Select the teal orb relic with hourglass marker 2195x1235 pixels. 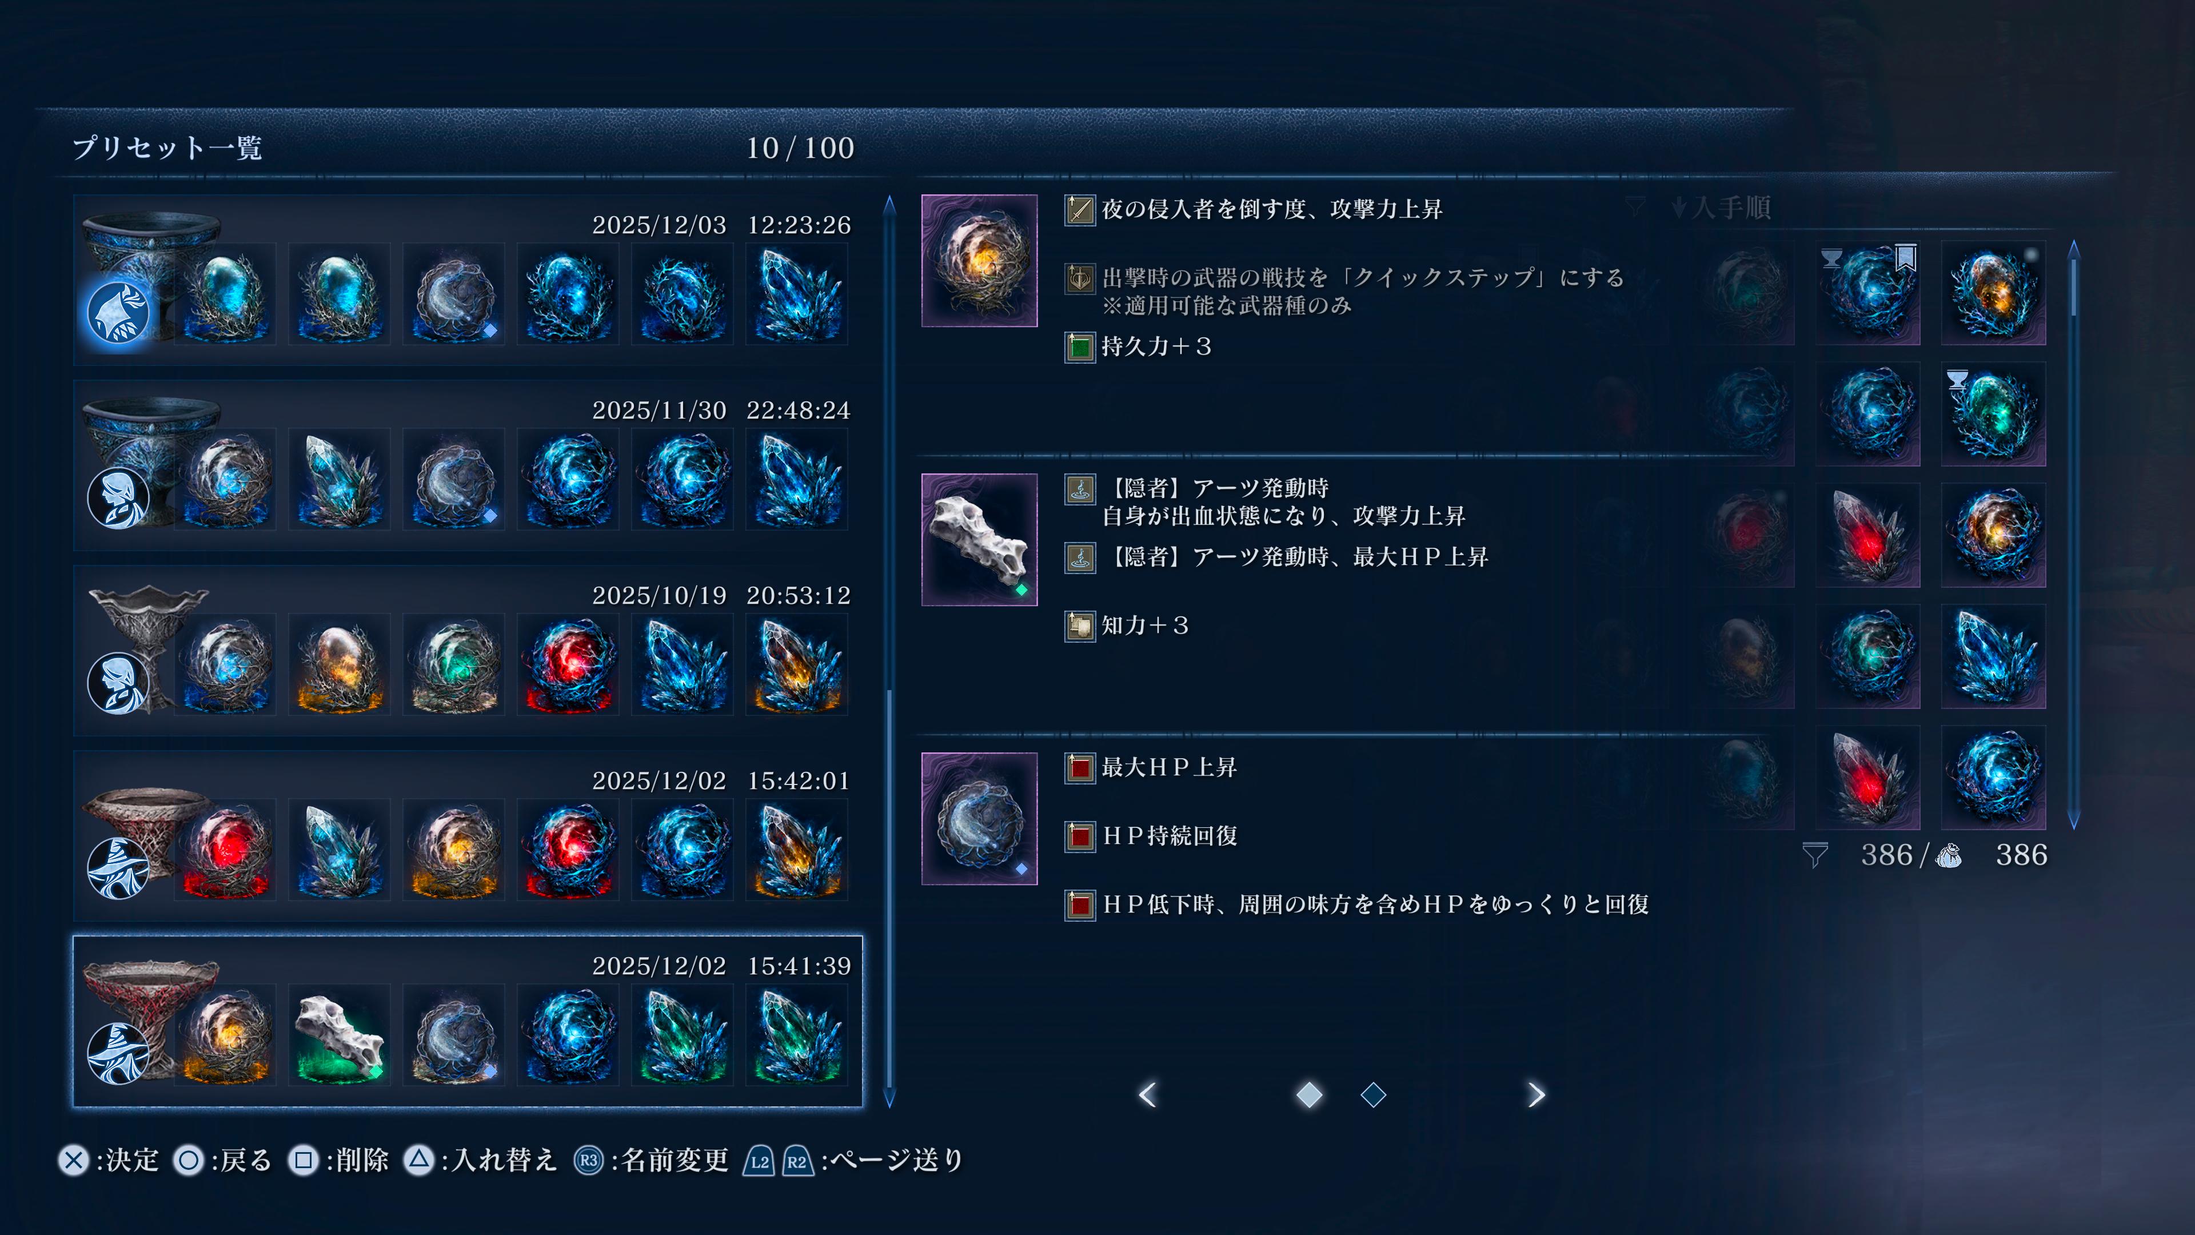pos(1993,414)
